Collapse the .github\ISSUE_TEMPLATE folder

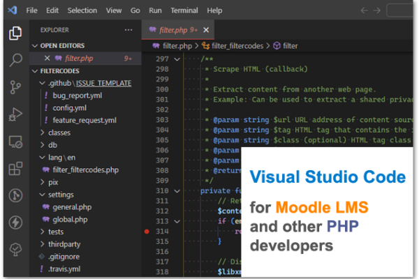[x=42, y=83]
